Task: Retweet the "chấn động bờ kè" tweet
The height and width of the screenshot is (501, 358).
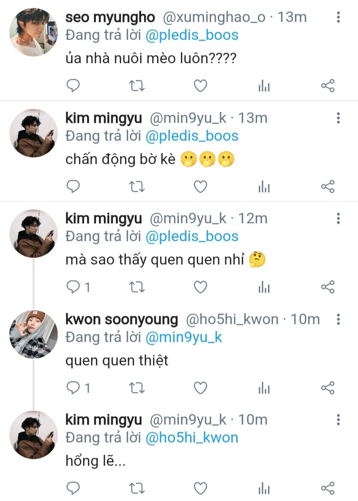Action: pos(137,186)
